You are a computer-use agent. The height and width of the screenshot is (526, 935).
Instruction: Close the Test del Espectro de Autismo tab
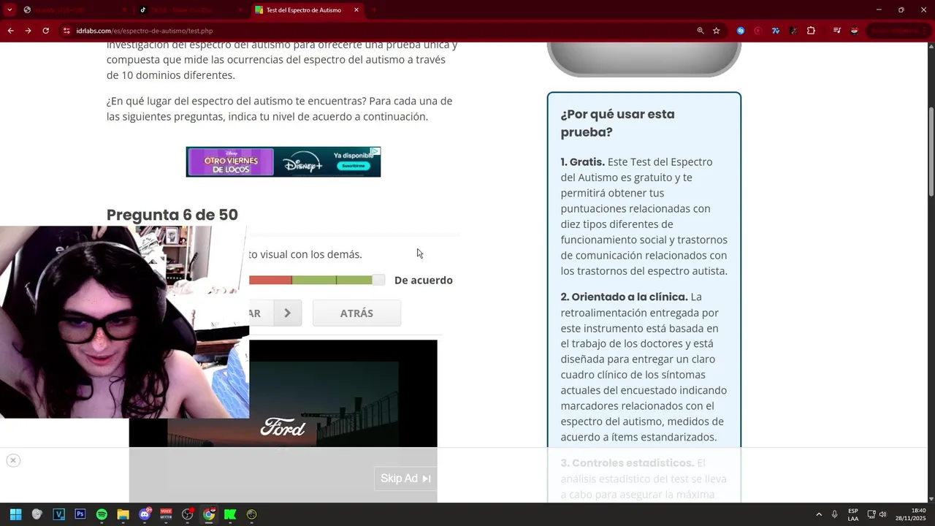coord(356,10)
